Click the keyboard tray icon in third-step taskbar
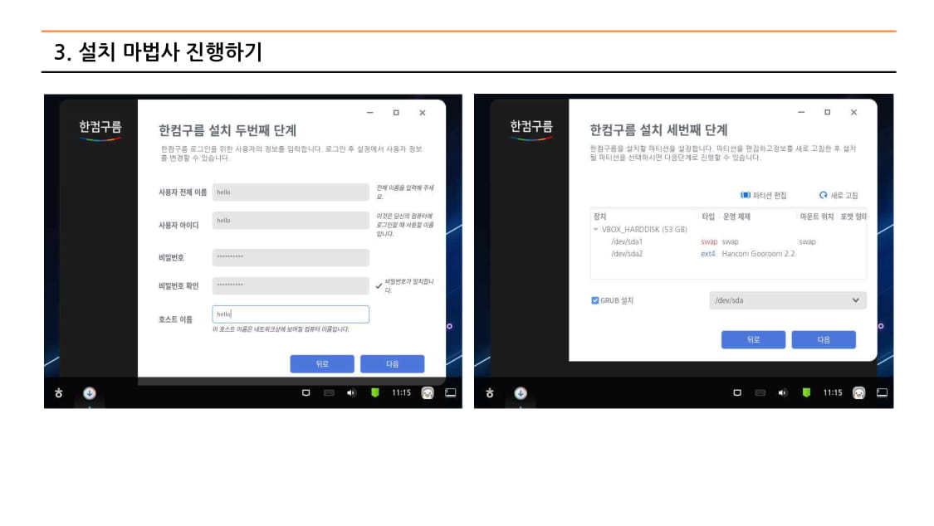The width and height of the screenshot is (934, 526). point(760,392)
